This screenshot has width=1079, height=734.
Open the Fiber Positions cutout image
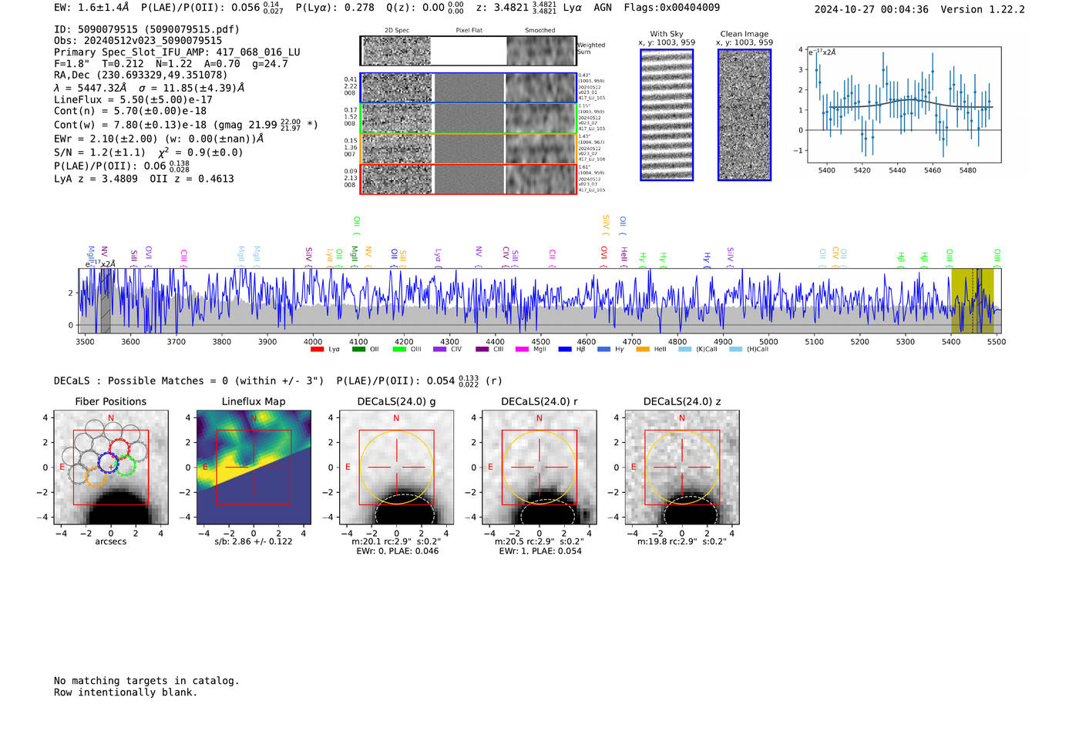click(111, 468)
